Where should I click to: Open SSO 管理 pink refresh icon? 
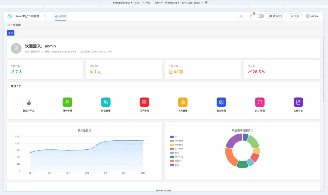point(260,102)
